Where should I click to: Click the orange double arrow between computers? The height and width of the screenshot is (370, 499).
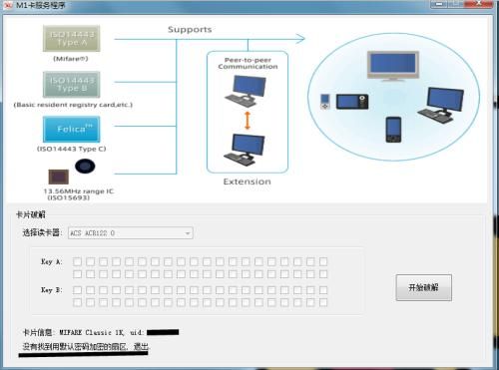[x=248, y=121]
